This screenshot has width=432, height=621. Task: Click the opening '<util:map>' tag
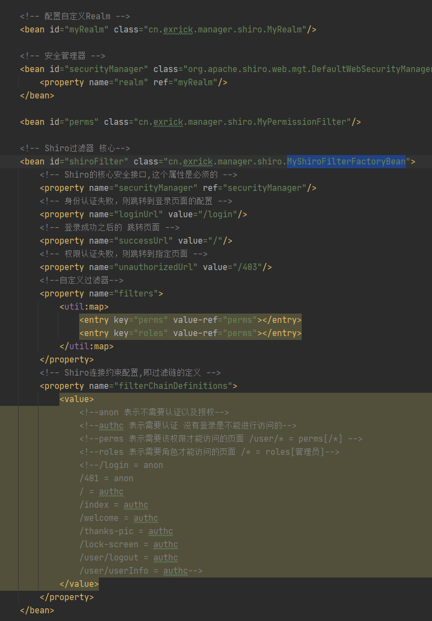click(84, 306)
